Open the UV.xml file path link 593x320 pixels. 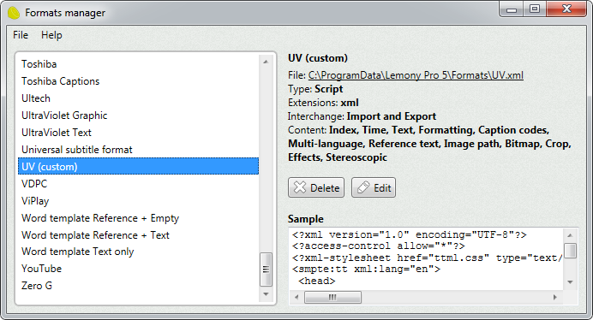(416, 75)
